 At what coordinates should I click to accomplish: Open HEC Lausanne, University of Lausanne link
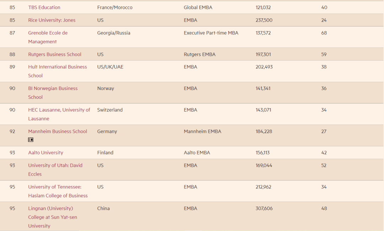click(59, 114)
